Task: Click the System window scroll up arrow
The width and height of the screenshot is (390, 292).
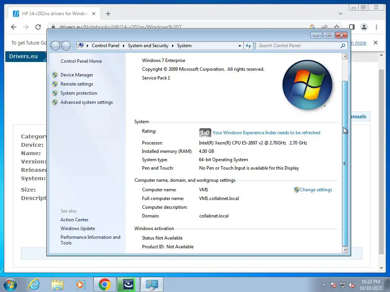Action: pos(345,56)
